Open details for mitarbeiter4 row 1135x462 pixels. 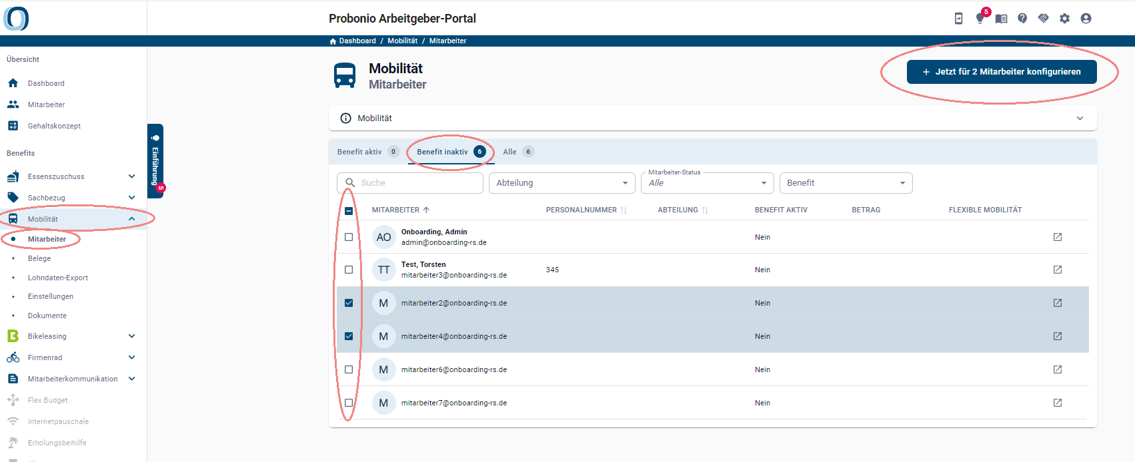(1058, 336)
